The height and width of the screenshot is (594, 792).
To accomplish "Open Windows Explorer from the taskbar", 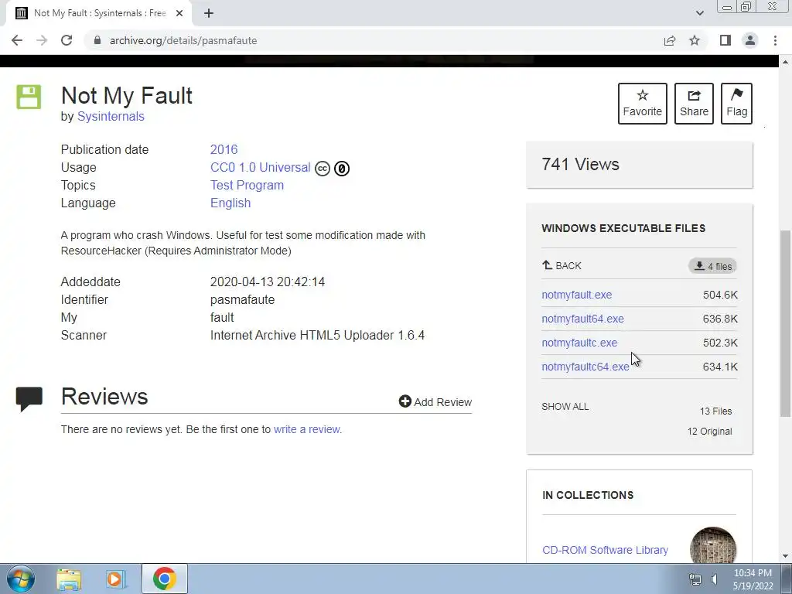I will coord(69,579).
